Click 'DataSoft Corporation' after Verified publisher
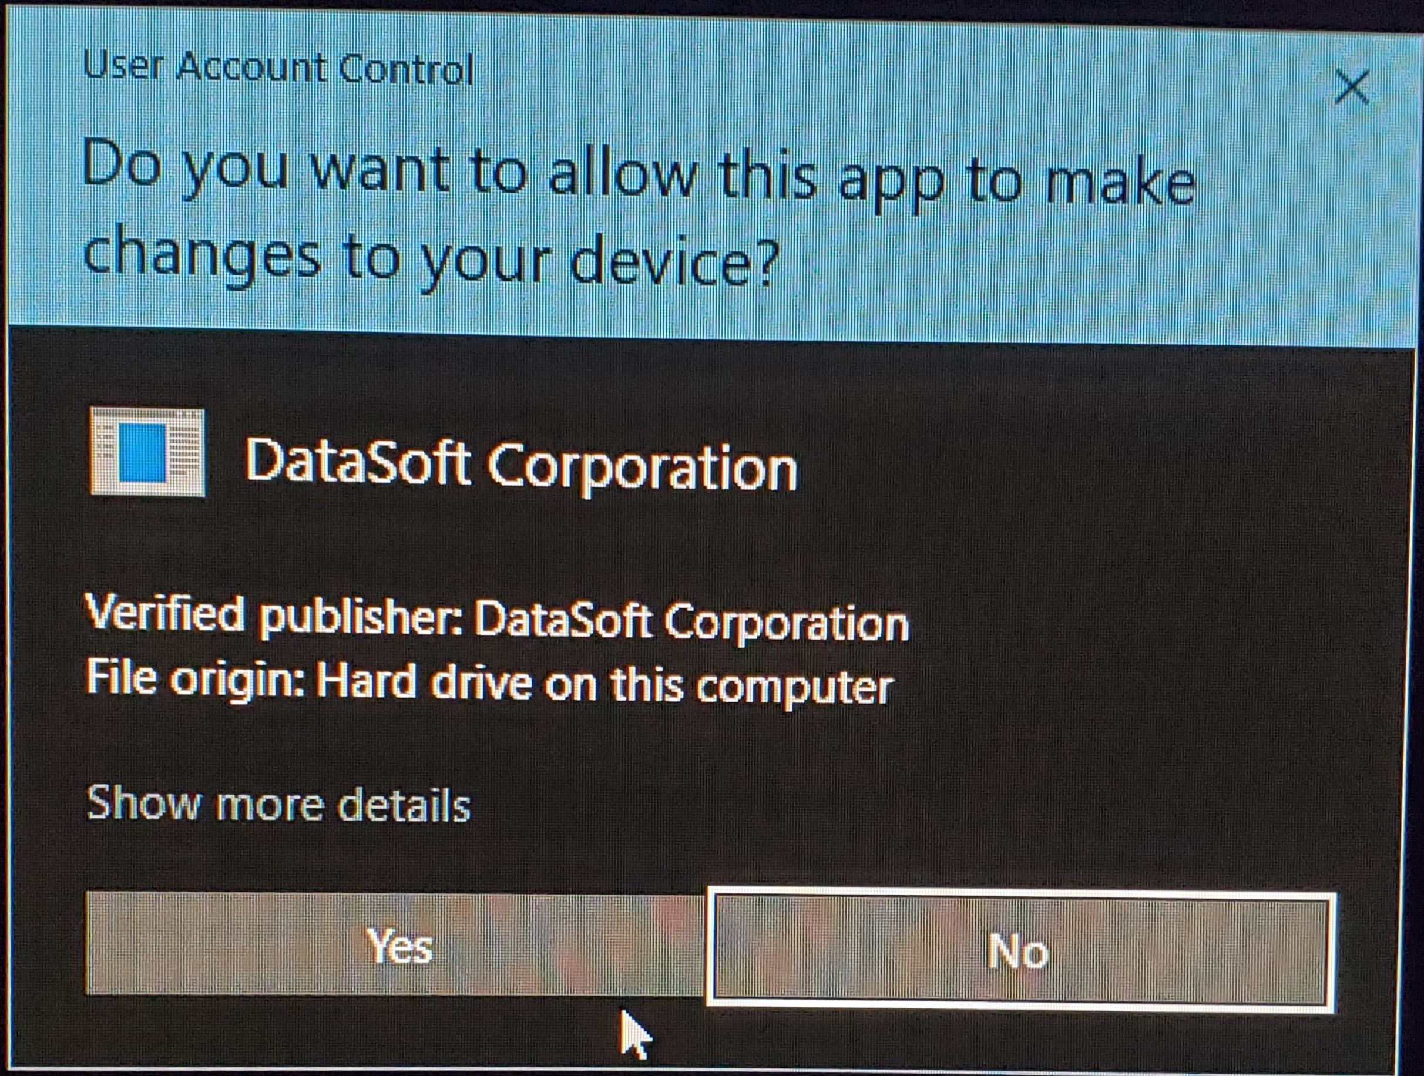The image size is (1424, 1076). pyautogui.click(x=691, y=621)
